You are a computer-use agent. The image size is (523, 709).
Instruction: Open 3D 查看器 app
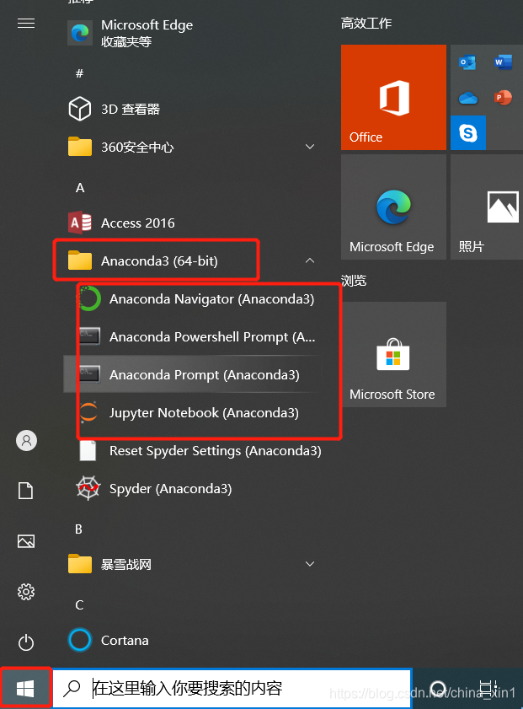tap(194, 109)
